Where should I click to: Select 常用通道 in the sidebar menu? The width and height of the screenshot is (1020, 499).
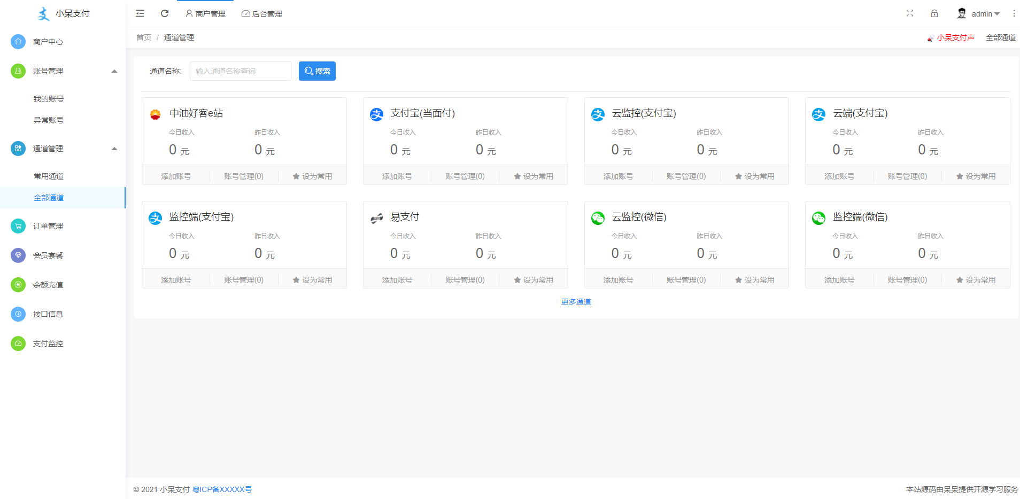[x=49, y=176]
